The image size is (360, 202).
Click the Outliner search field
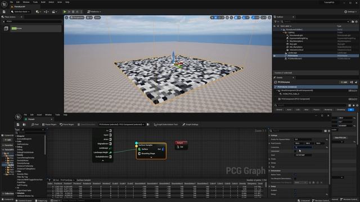(316, 21)
